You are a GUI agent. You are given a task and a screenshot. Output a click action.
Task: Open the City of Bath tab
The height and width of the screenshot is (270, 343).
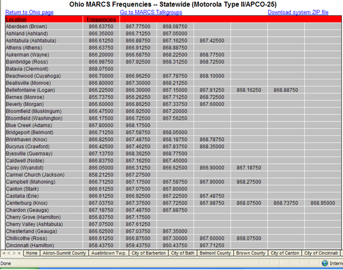click(183, 253)
